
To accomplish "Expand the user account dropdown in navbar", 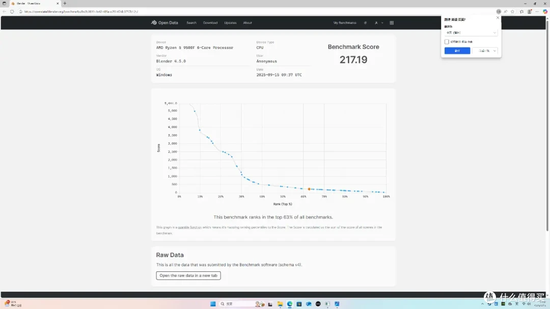I will 379,23.
